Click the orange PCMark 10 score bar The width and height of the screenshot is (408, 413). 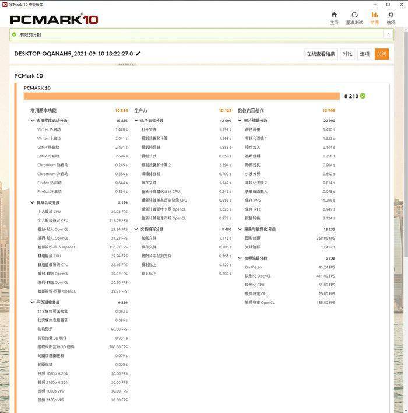coord(182,96)
